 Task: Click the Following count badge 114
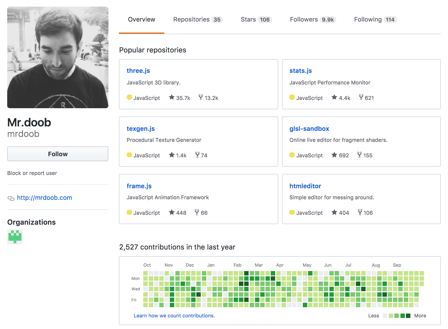coord(390,20)
